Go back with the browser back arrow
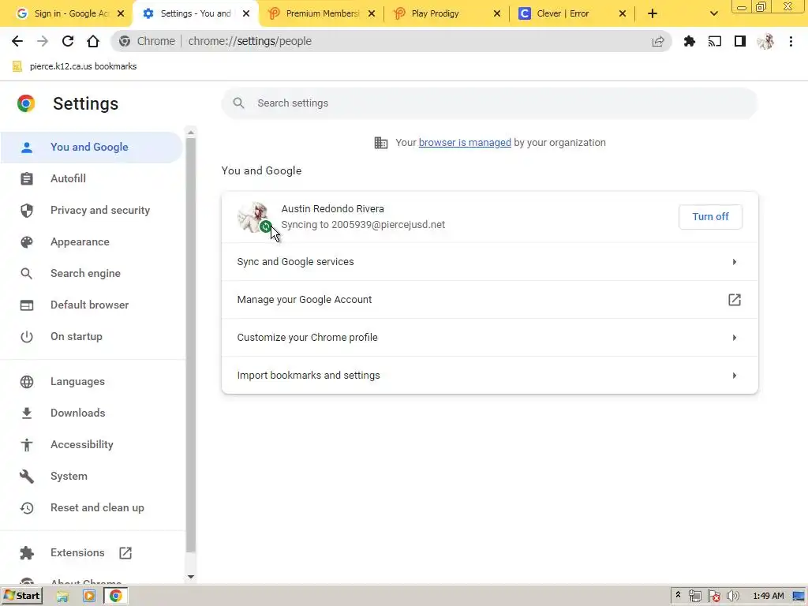Viewport: 808px width, 606px height. (17, 41)
